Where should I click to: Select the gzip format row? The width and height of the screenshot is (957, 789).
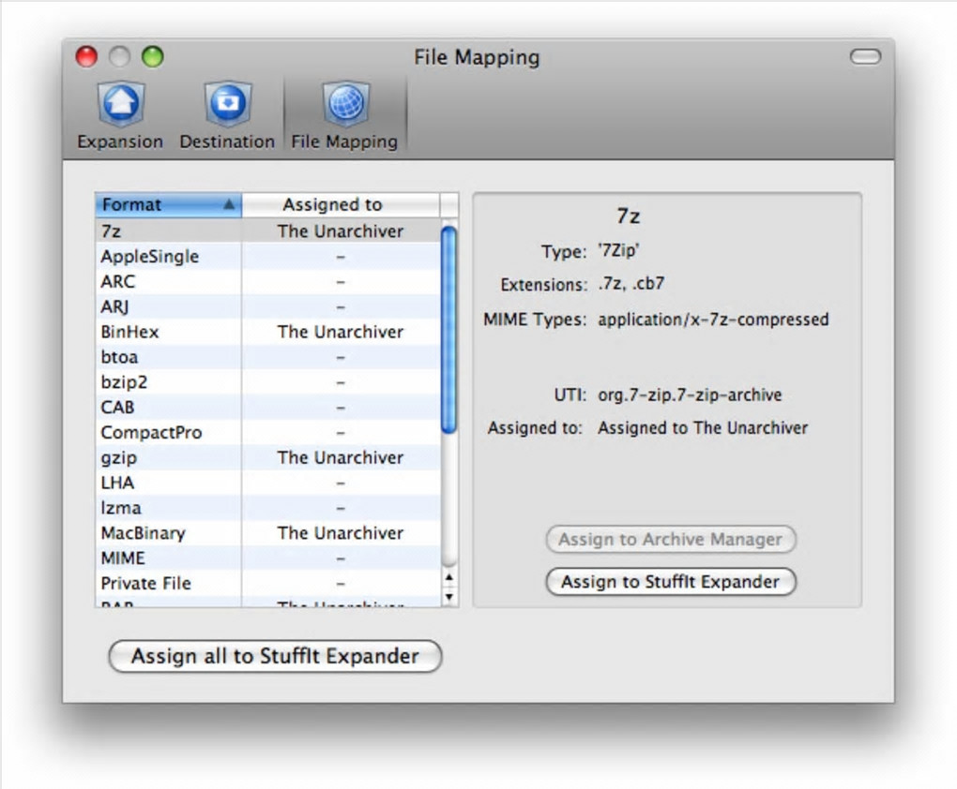coord(267,457)
